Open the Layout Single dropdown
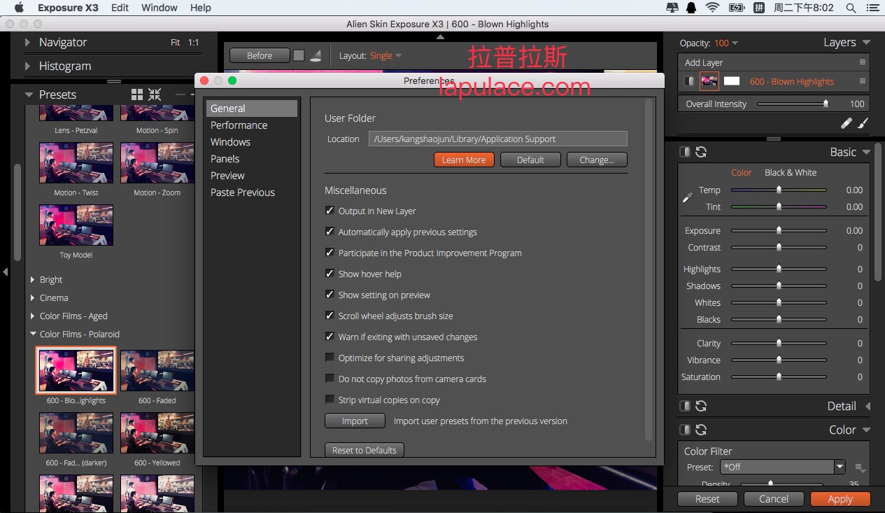The height and width of the screenshot is (513, 885). (x=386, y=55)
